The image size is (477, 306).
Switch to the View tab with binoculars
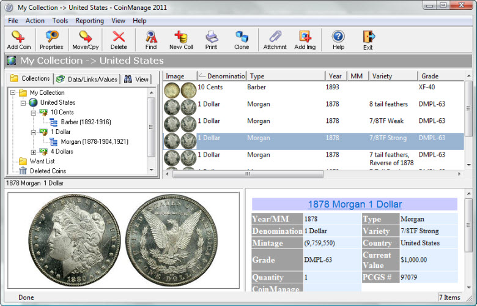(136, 79)
